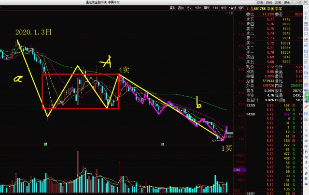Open the F10 company info button

(215, 8)
